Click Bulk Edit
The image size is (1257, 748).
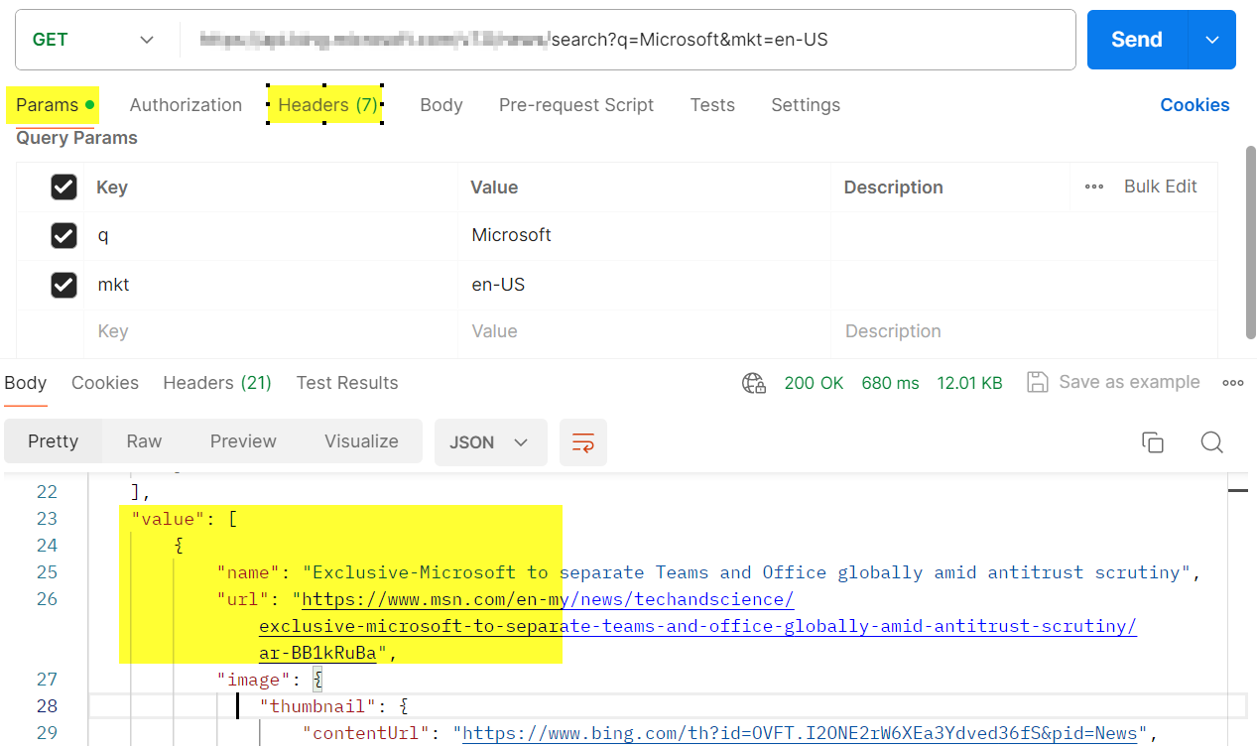point(1161,187)
